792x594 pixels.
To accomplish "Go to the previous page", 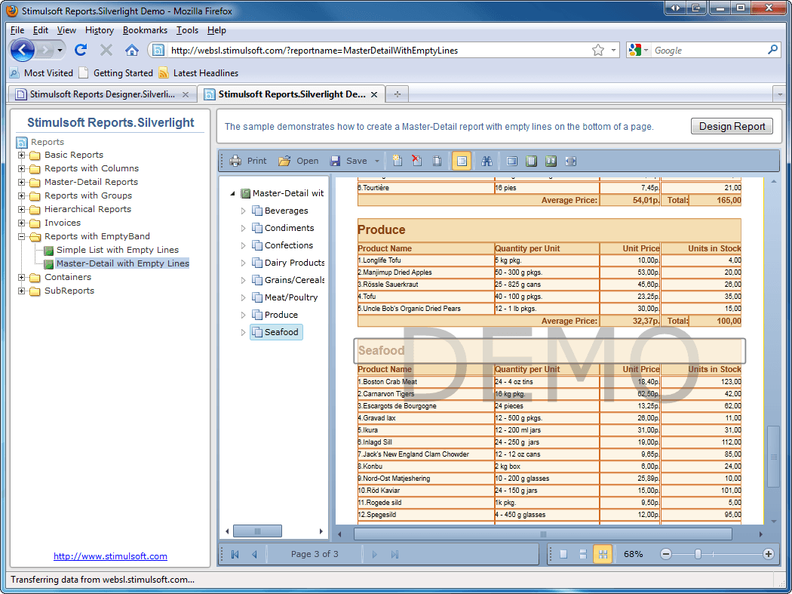I will pos(255,555).
